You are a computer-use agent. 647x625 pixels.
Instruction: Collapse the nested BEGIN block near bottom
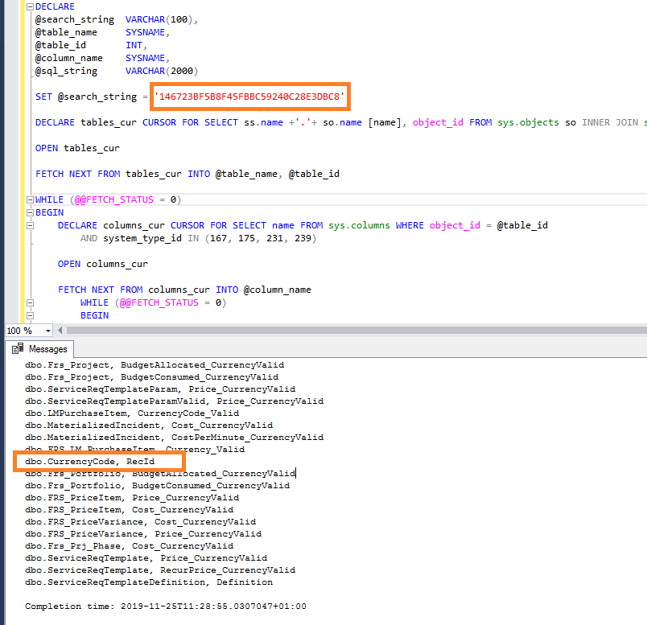[x=29, y=315]
